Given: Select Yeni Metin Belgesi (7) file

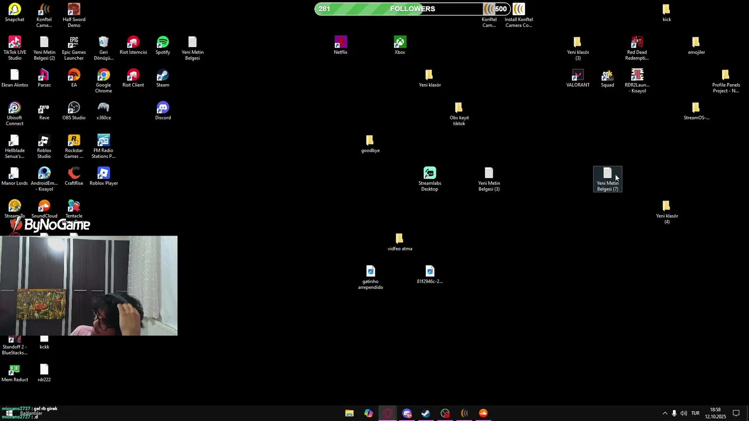Looking at the screenshot, I should [x=607, y=180].
